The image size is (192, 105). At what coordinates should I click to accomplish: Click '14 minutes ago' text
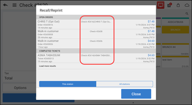point(45,28)
